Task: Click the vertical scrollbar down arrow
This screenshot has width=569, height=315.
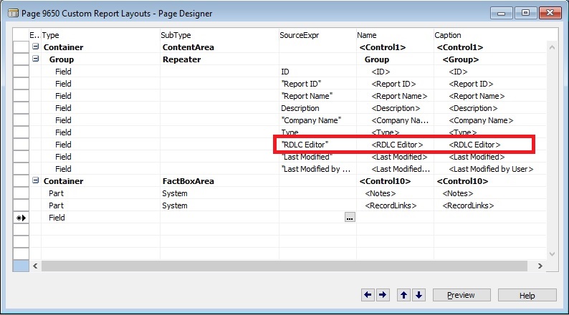Action: (x=551, y=254)
